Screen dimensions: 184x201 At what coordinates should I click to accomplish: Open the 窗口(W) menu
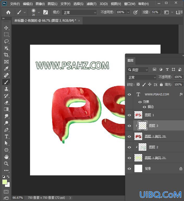pyautogui.click(x=130, y=4)
